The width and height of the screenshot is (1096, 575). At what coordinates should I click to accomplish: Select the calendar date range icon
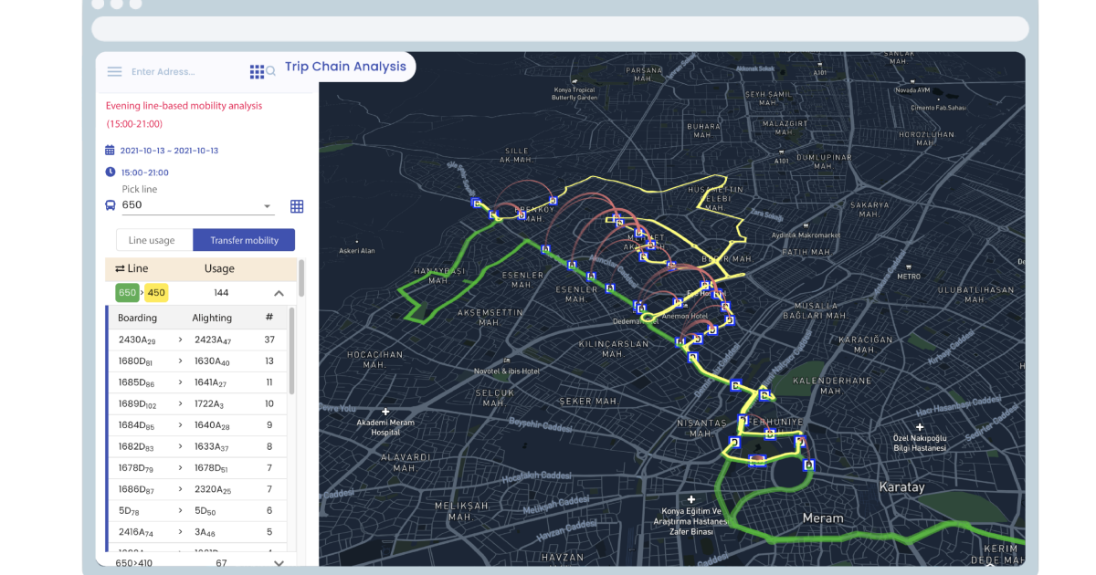[x=110, y=151]
